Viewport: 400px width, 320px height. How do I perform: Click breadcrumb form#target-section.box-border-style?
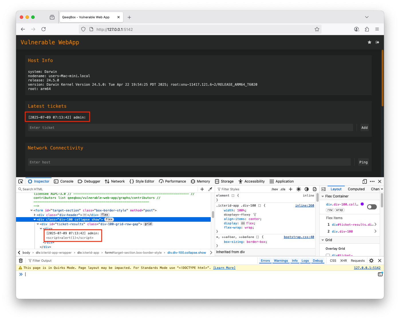coord(133,253)
